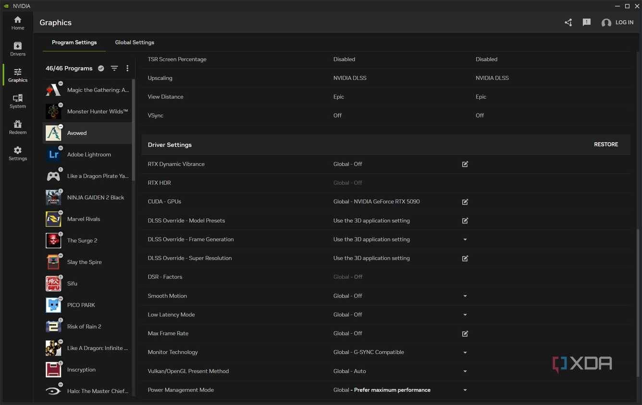642x405 pixels.
Task: Click the View Distance setting label
Action: pyautogui.click(x=165, y=96)
